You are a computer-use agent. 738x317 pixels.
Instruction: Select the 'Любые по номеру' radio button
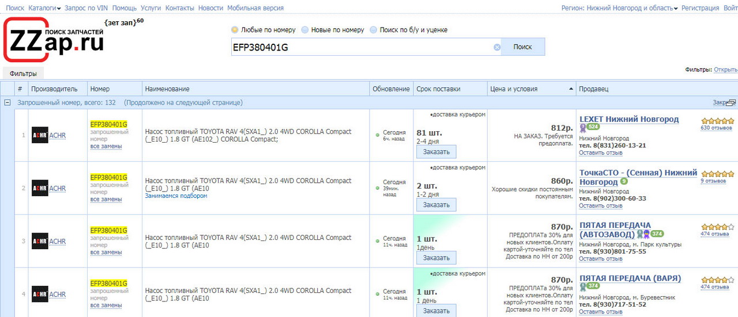(x=235, y=30)
